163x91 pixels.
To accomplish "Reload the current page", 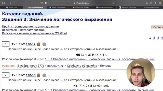I will click(x=113, y=3).
